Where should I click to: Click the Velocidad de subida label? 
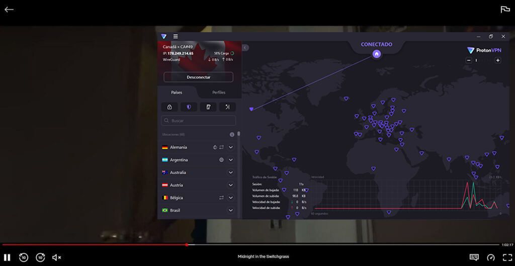(x=266, y=208)
